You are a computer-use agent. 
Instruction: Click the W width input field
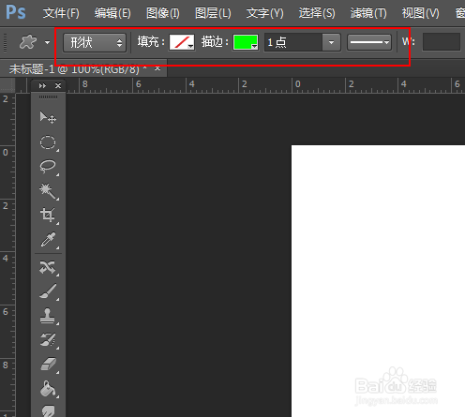[442, 42]
